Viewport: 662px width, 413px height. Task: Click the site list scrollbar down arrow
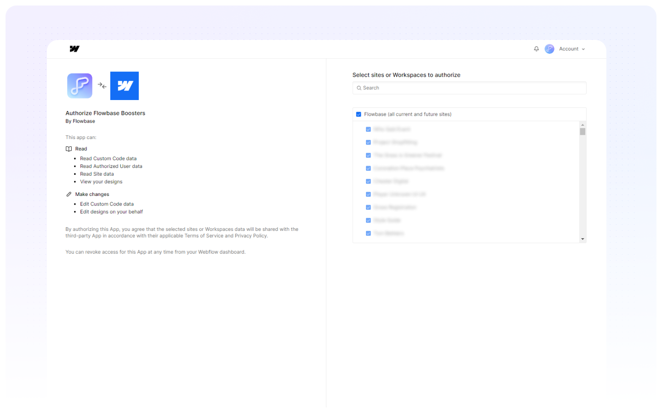pos(582,239)
